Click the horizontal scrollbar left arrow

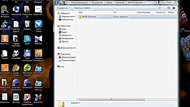78,99
